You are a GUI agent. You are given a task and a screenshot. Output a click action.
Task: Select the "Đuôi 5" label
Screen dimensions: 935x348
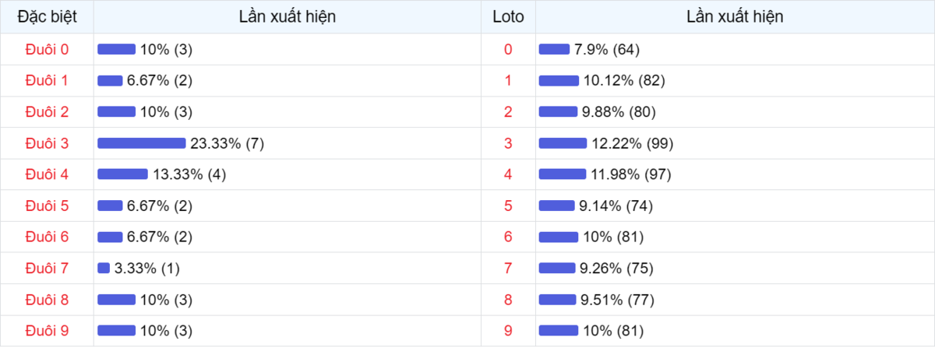pyautogui.click(x=47, y=206)
